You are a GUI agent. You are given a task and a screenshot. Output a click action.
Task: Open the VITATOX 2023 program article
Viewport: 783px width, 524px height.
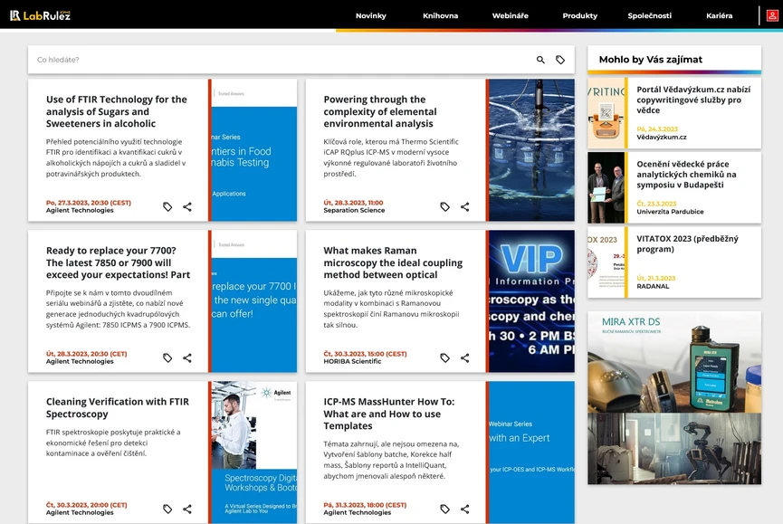tap(687, 243)
